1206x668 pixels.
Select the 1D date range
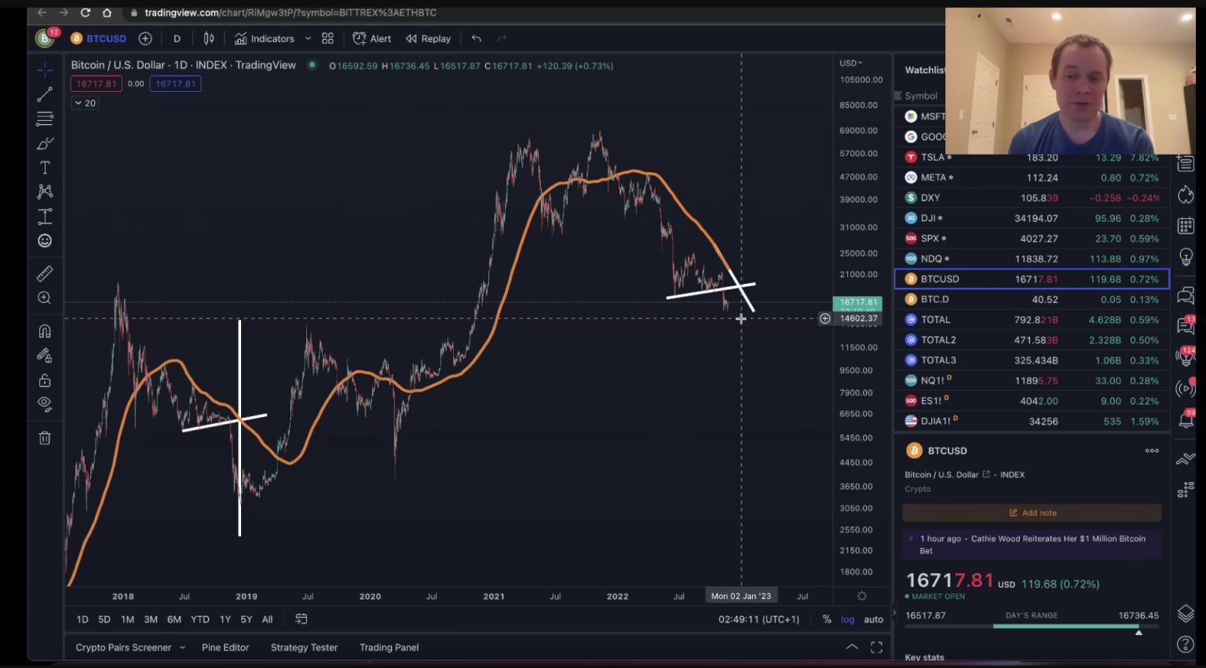[x=82, y=619]
